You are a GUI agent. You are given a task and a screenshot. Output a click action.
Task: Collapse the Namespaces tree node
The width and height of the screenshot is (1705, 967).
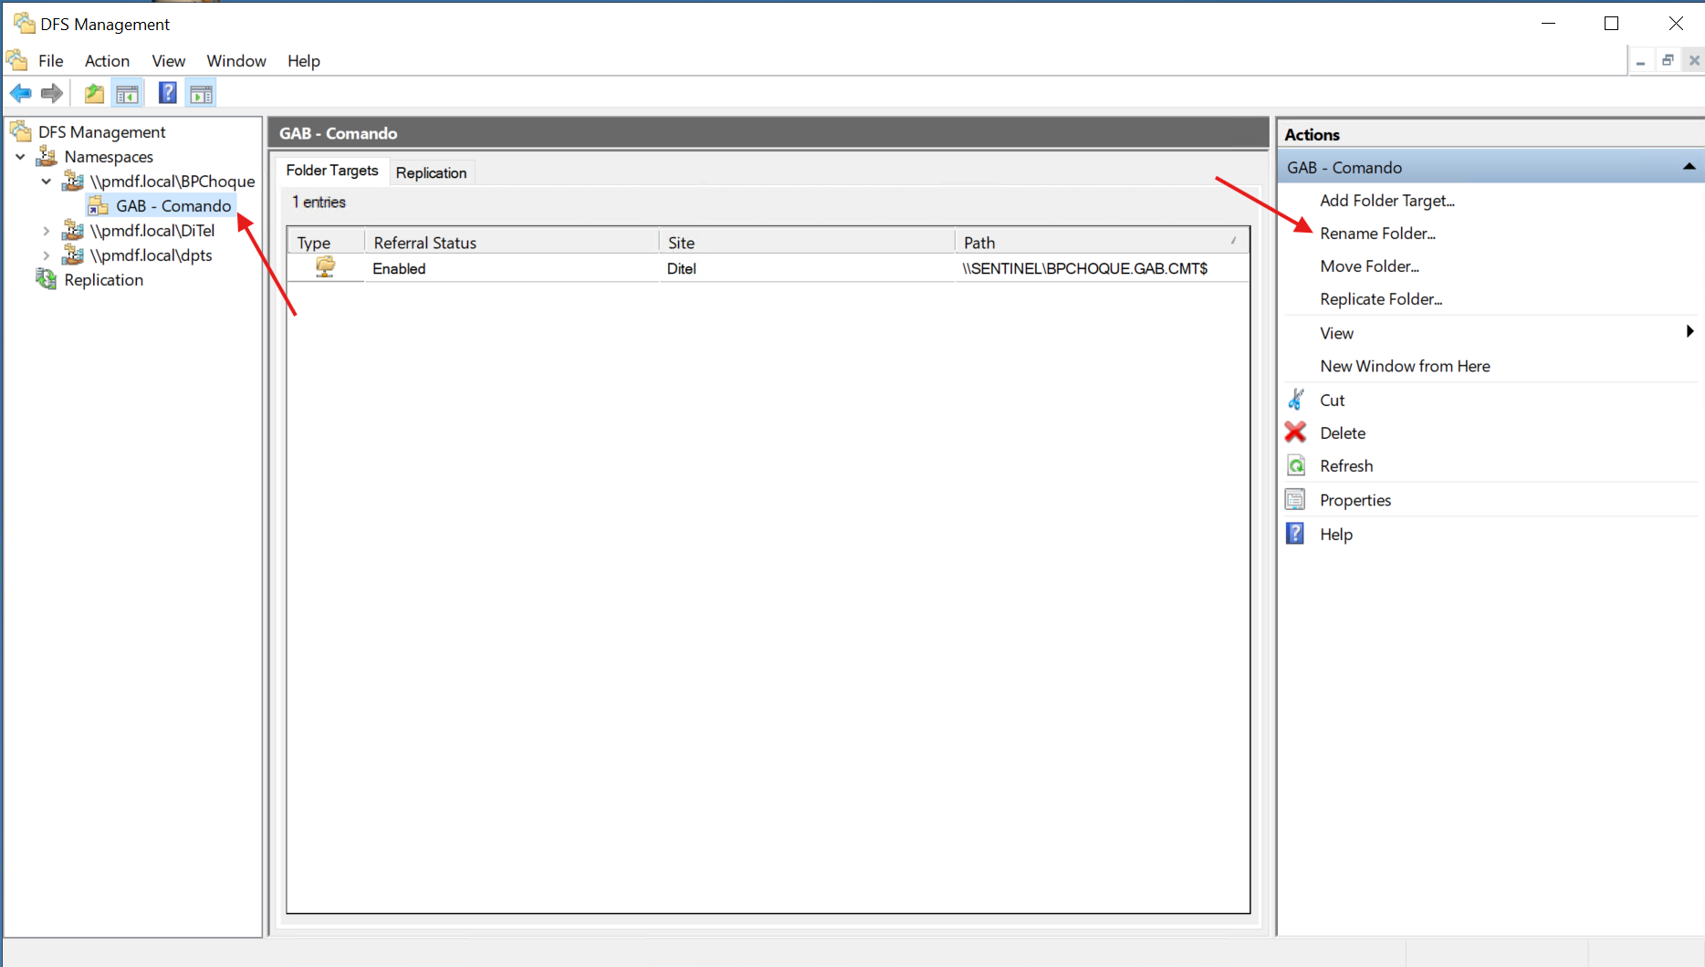(20, 157)
